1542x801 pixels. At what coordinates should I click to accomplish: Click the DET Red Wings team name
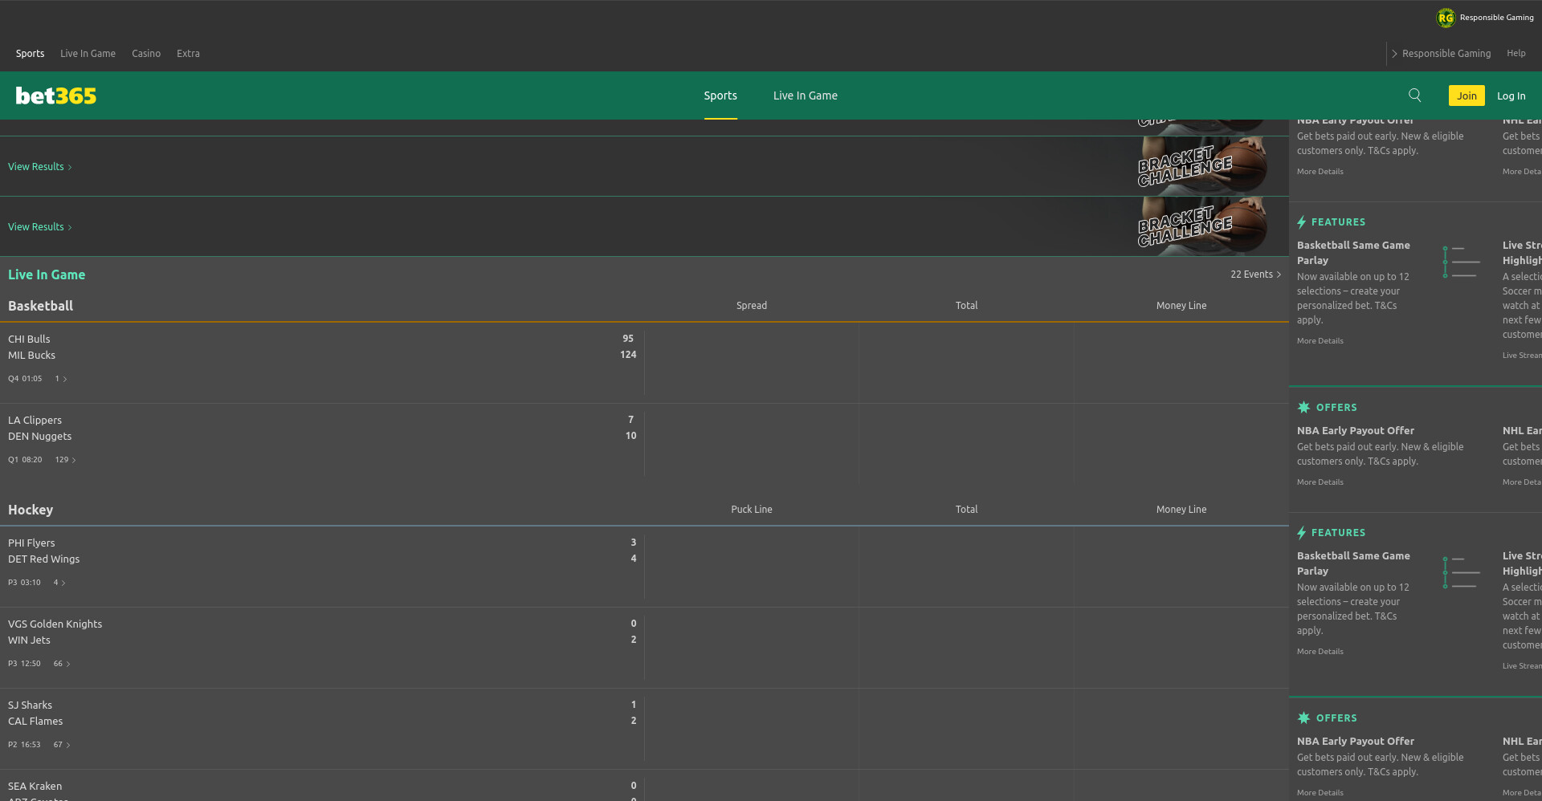click(44, 559)
